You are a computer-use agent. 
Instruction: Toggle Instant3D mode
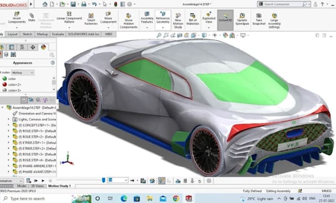pyautogui.click(x=225, y=20)
